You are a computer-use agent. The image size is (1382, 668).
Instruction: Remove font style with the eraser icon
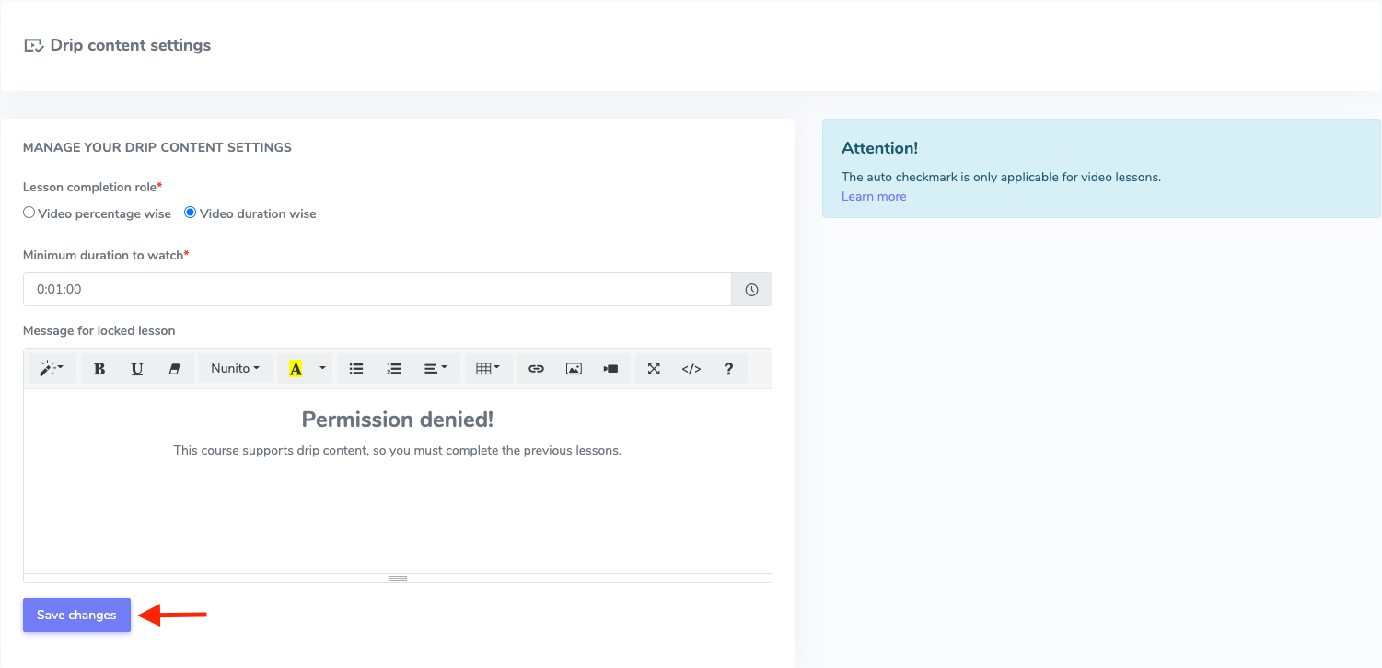click(174, 368)
